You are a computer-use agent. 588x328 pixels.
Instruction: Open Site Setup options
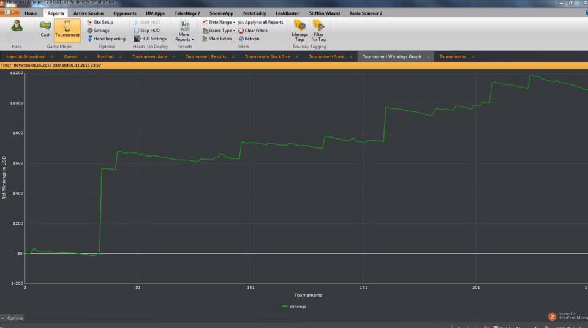click(x=100, y=23)
